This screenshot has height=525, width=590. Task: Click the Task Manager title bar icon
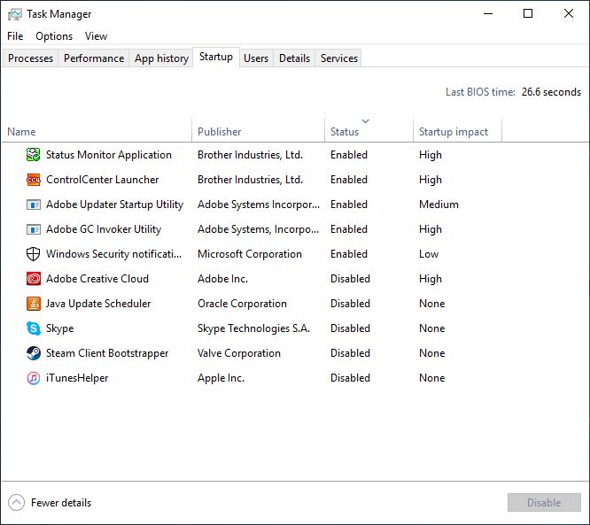[x=15, y=14]
